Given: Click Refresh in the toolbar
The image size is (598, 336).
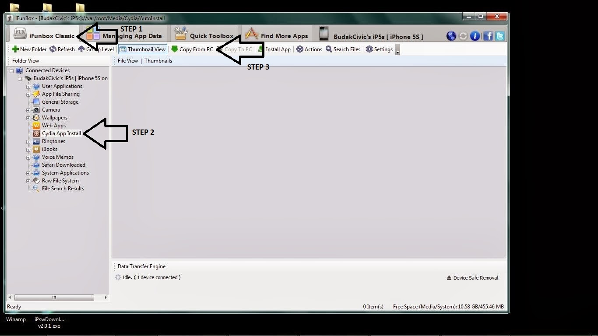Looking at the screenshot, I should point(62,49).
